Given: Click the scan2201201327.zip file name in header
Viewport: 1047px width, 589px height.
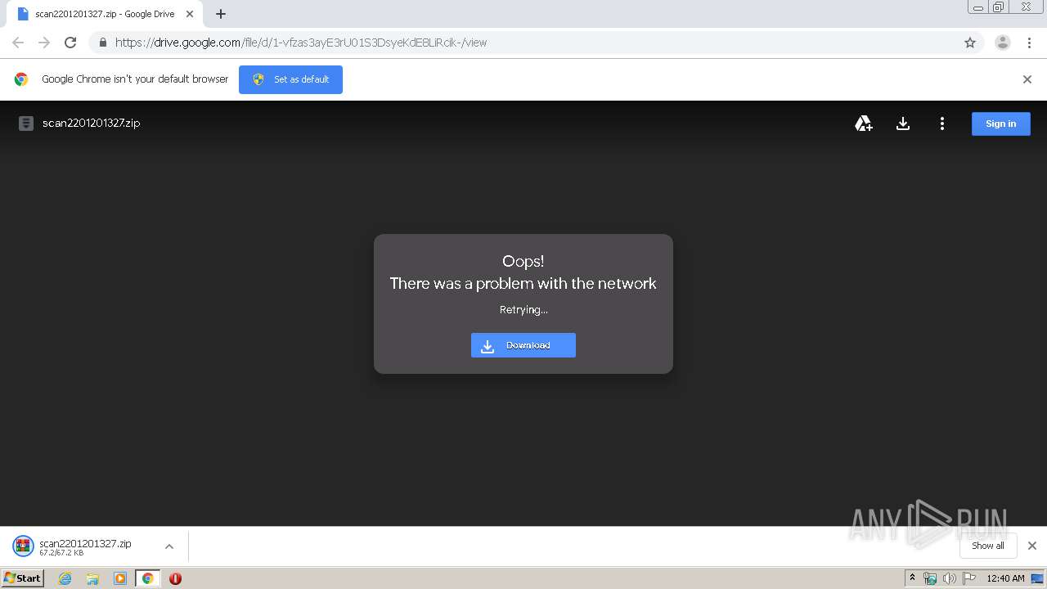Looking at the screenshot, I should pyautogui.click(x=92, y=123).
